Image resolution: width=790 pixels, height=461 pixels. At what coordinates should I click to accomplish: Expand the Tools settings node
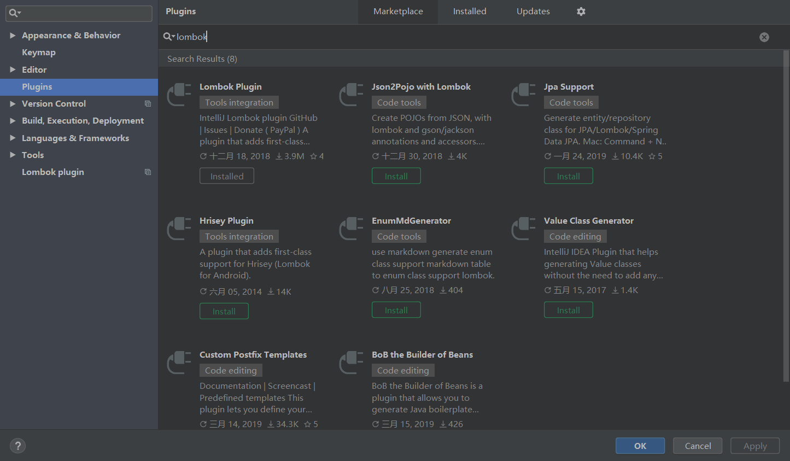[13, 155]
